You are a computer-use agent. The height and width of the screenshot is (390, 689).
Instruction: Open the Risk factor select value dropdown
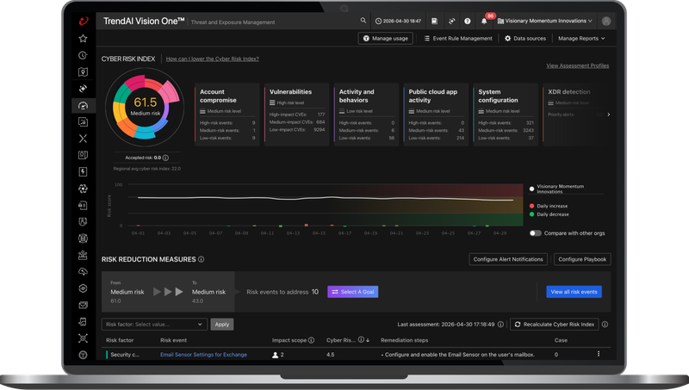pyautogui.click(x=154, y=324)
